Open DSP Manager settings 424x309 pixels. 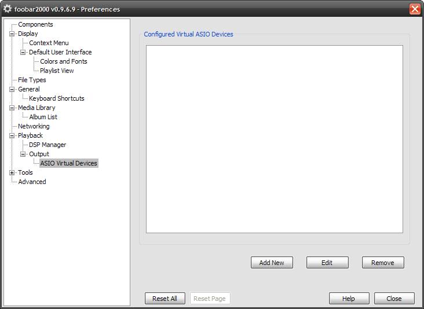[x=47, y=145]
